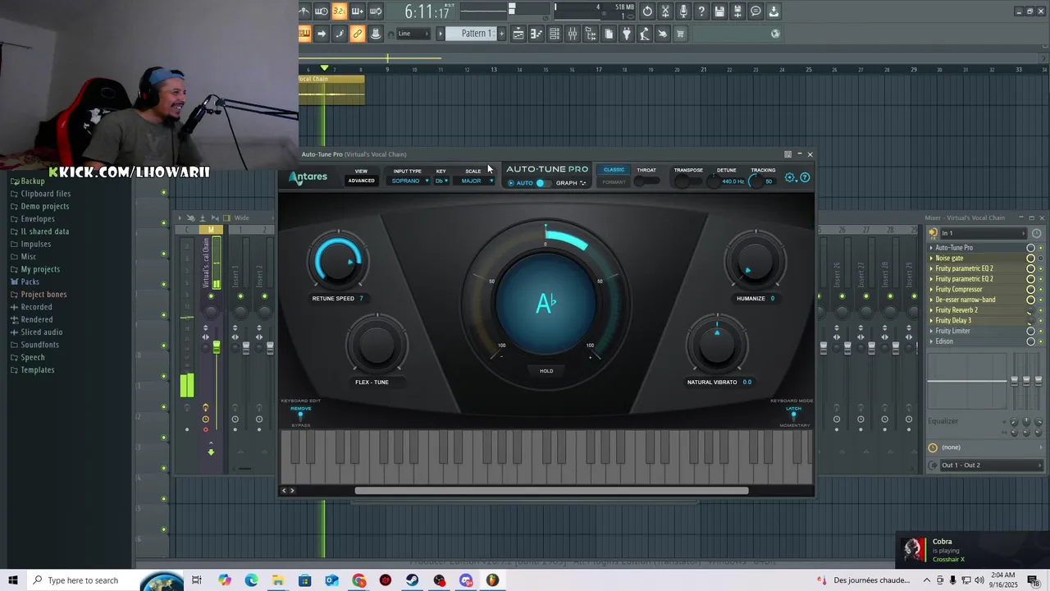Image resolution: width=1050 pixels, height=591 pixels.
Task: Click the globe news icon in hint bar
Action: [x=775, y=34]
